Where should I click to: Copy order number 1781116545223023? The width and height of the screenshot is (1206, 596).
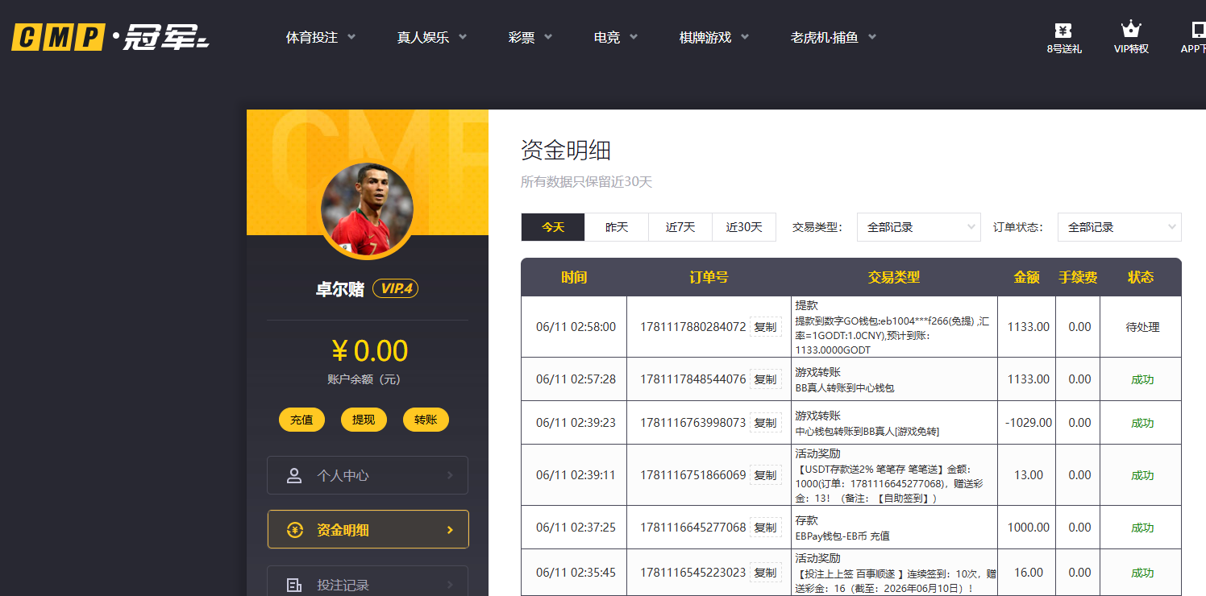click(765, 573)
